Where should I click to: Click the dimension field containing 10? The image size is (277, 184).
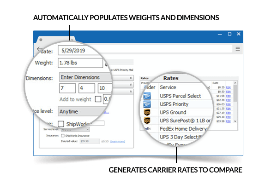coord(105,88)
